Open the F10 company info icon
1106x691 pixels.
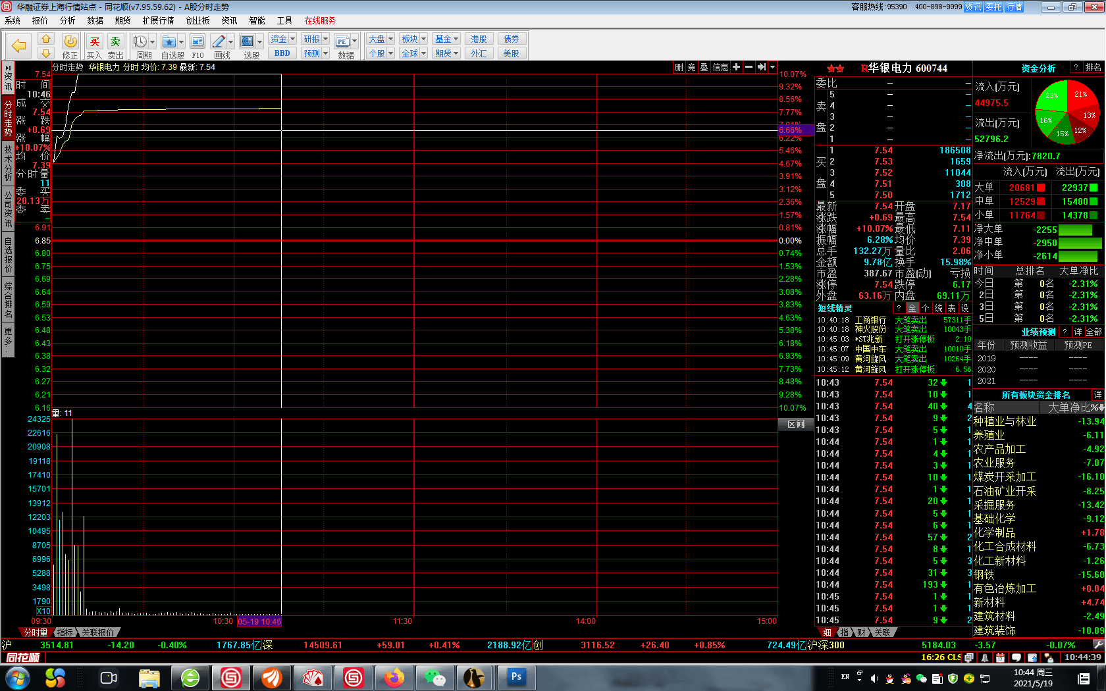[197, 41]
